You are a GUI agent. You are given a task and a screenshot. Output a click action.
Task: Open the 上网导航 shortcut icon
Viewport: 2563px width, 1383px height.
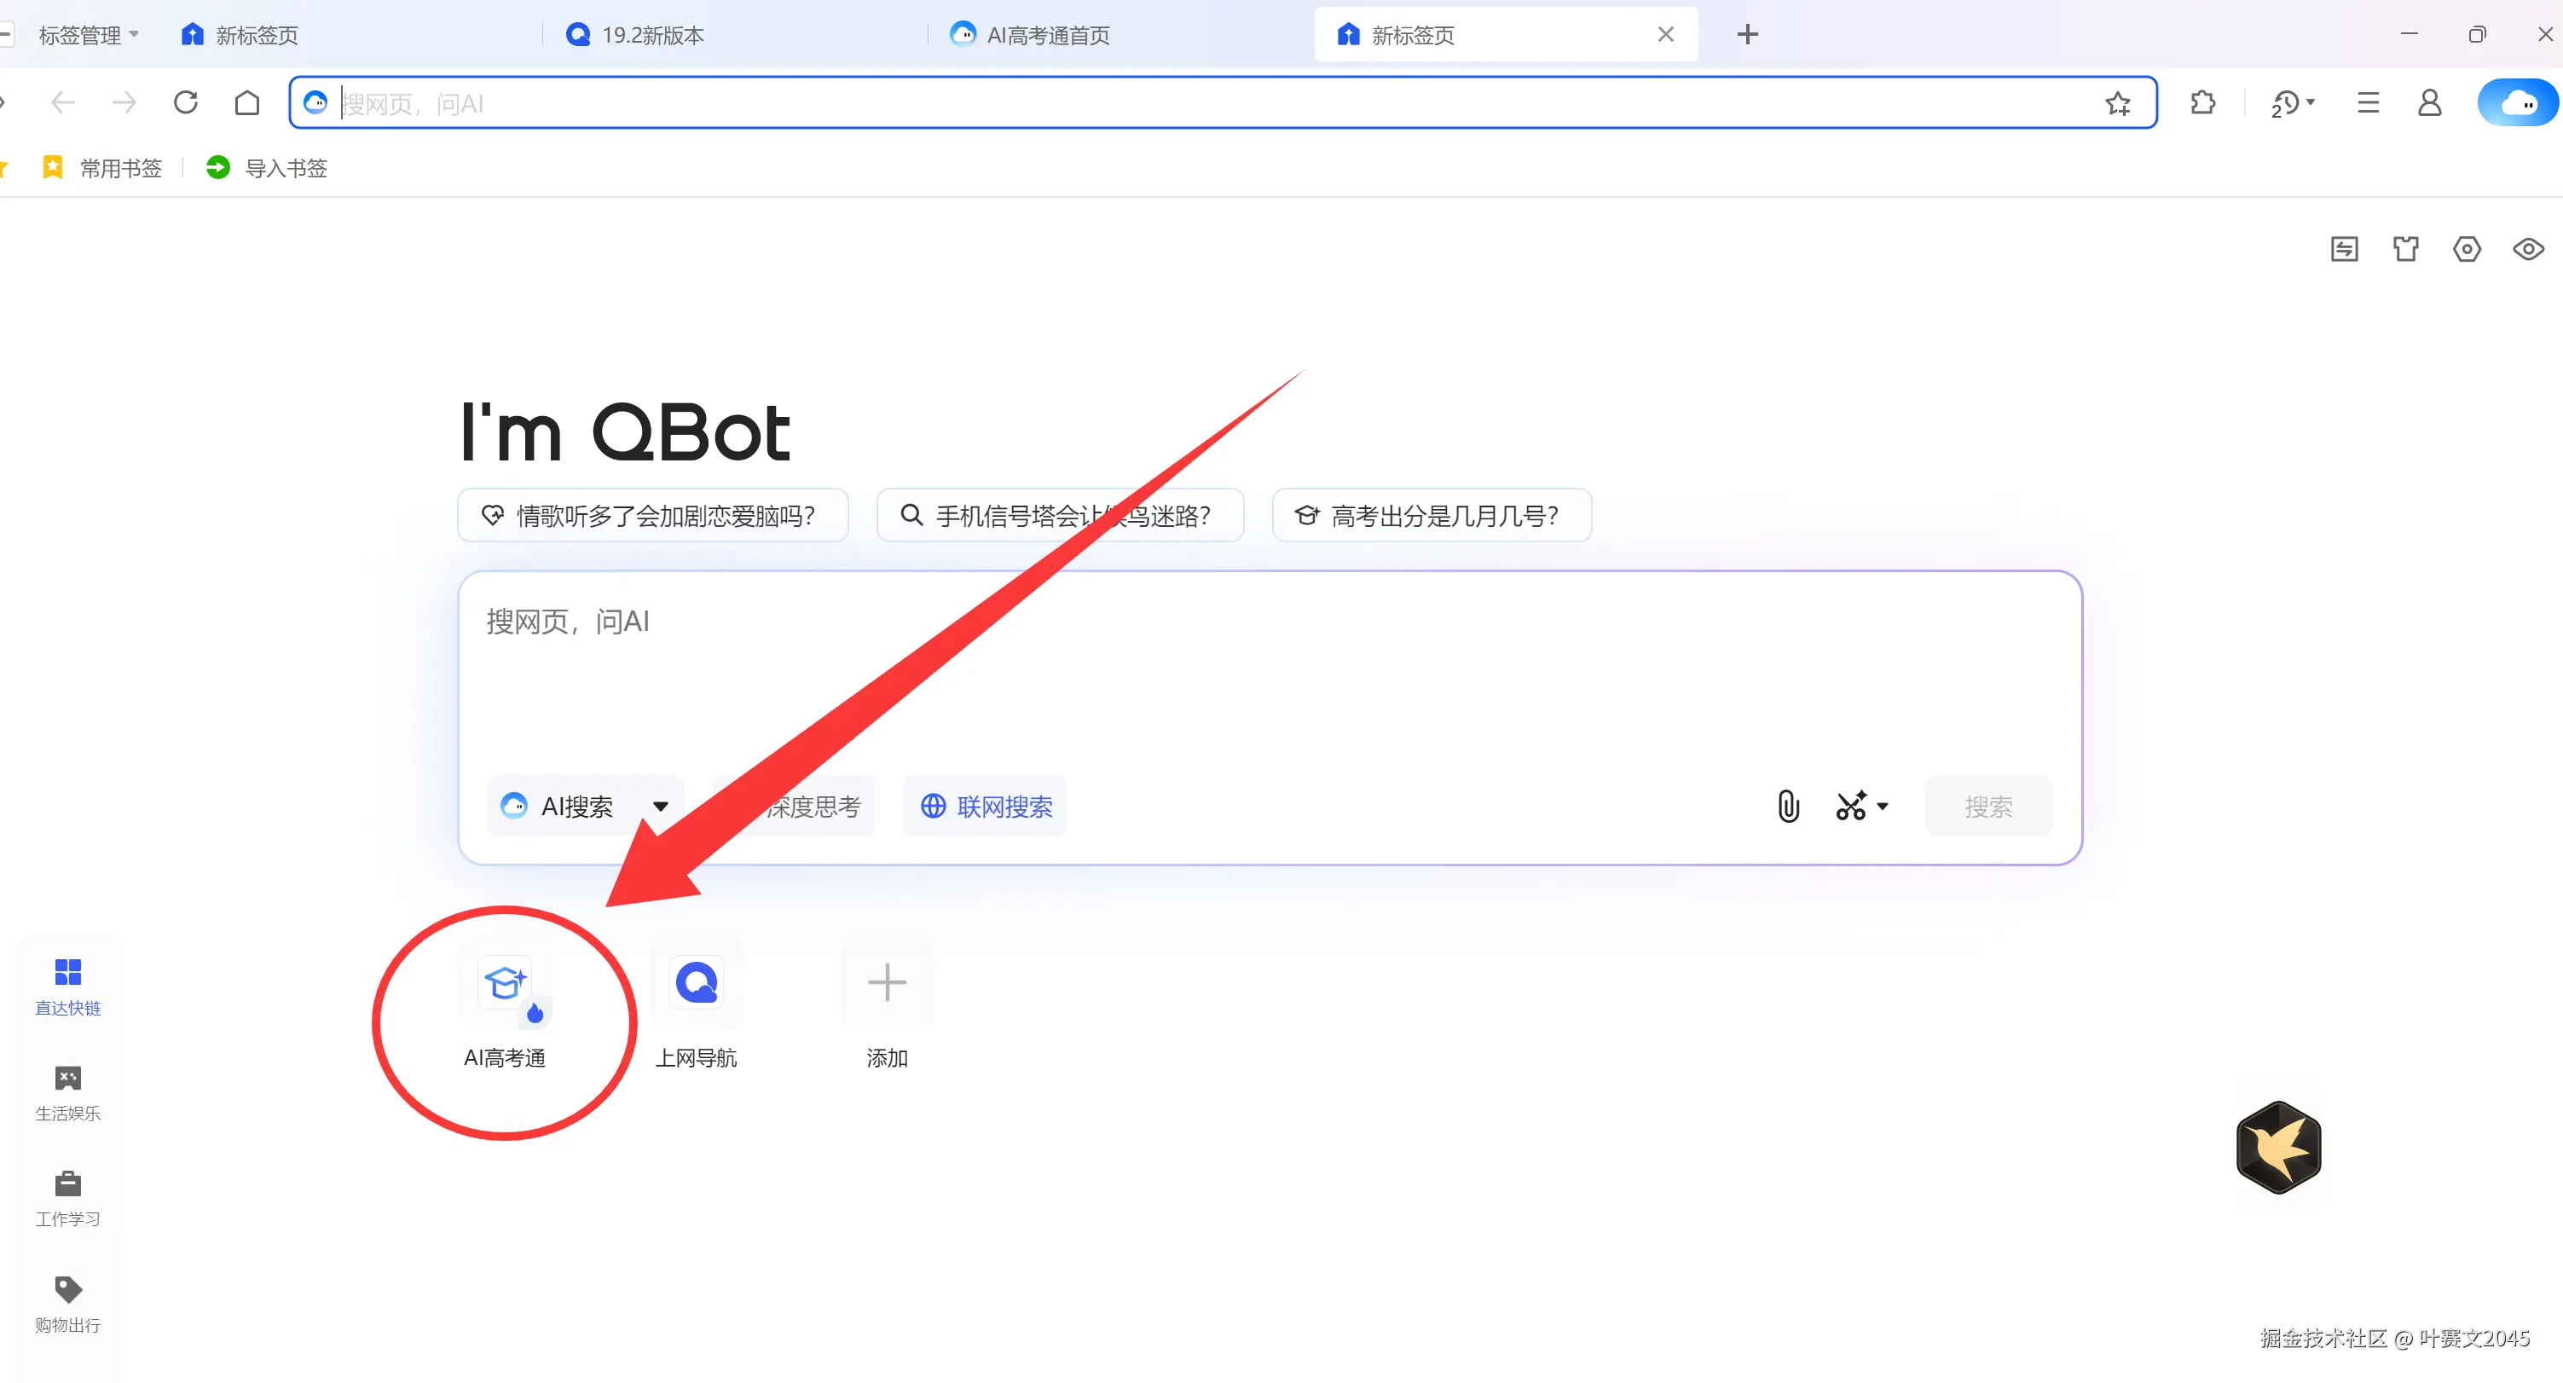click(696, 985)
